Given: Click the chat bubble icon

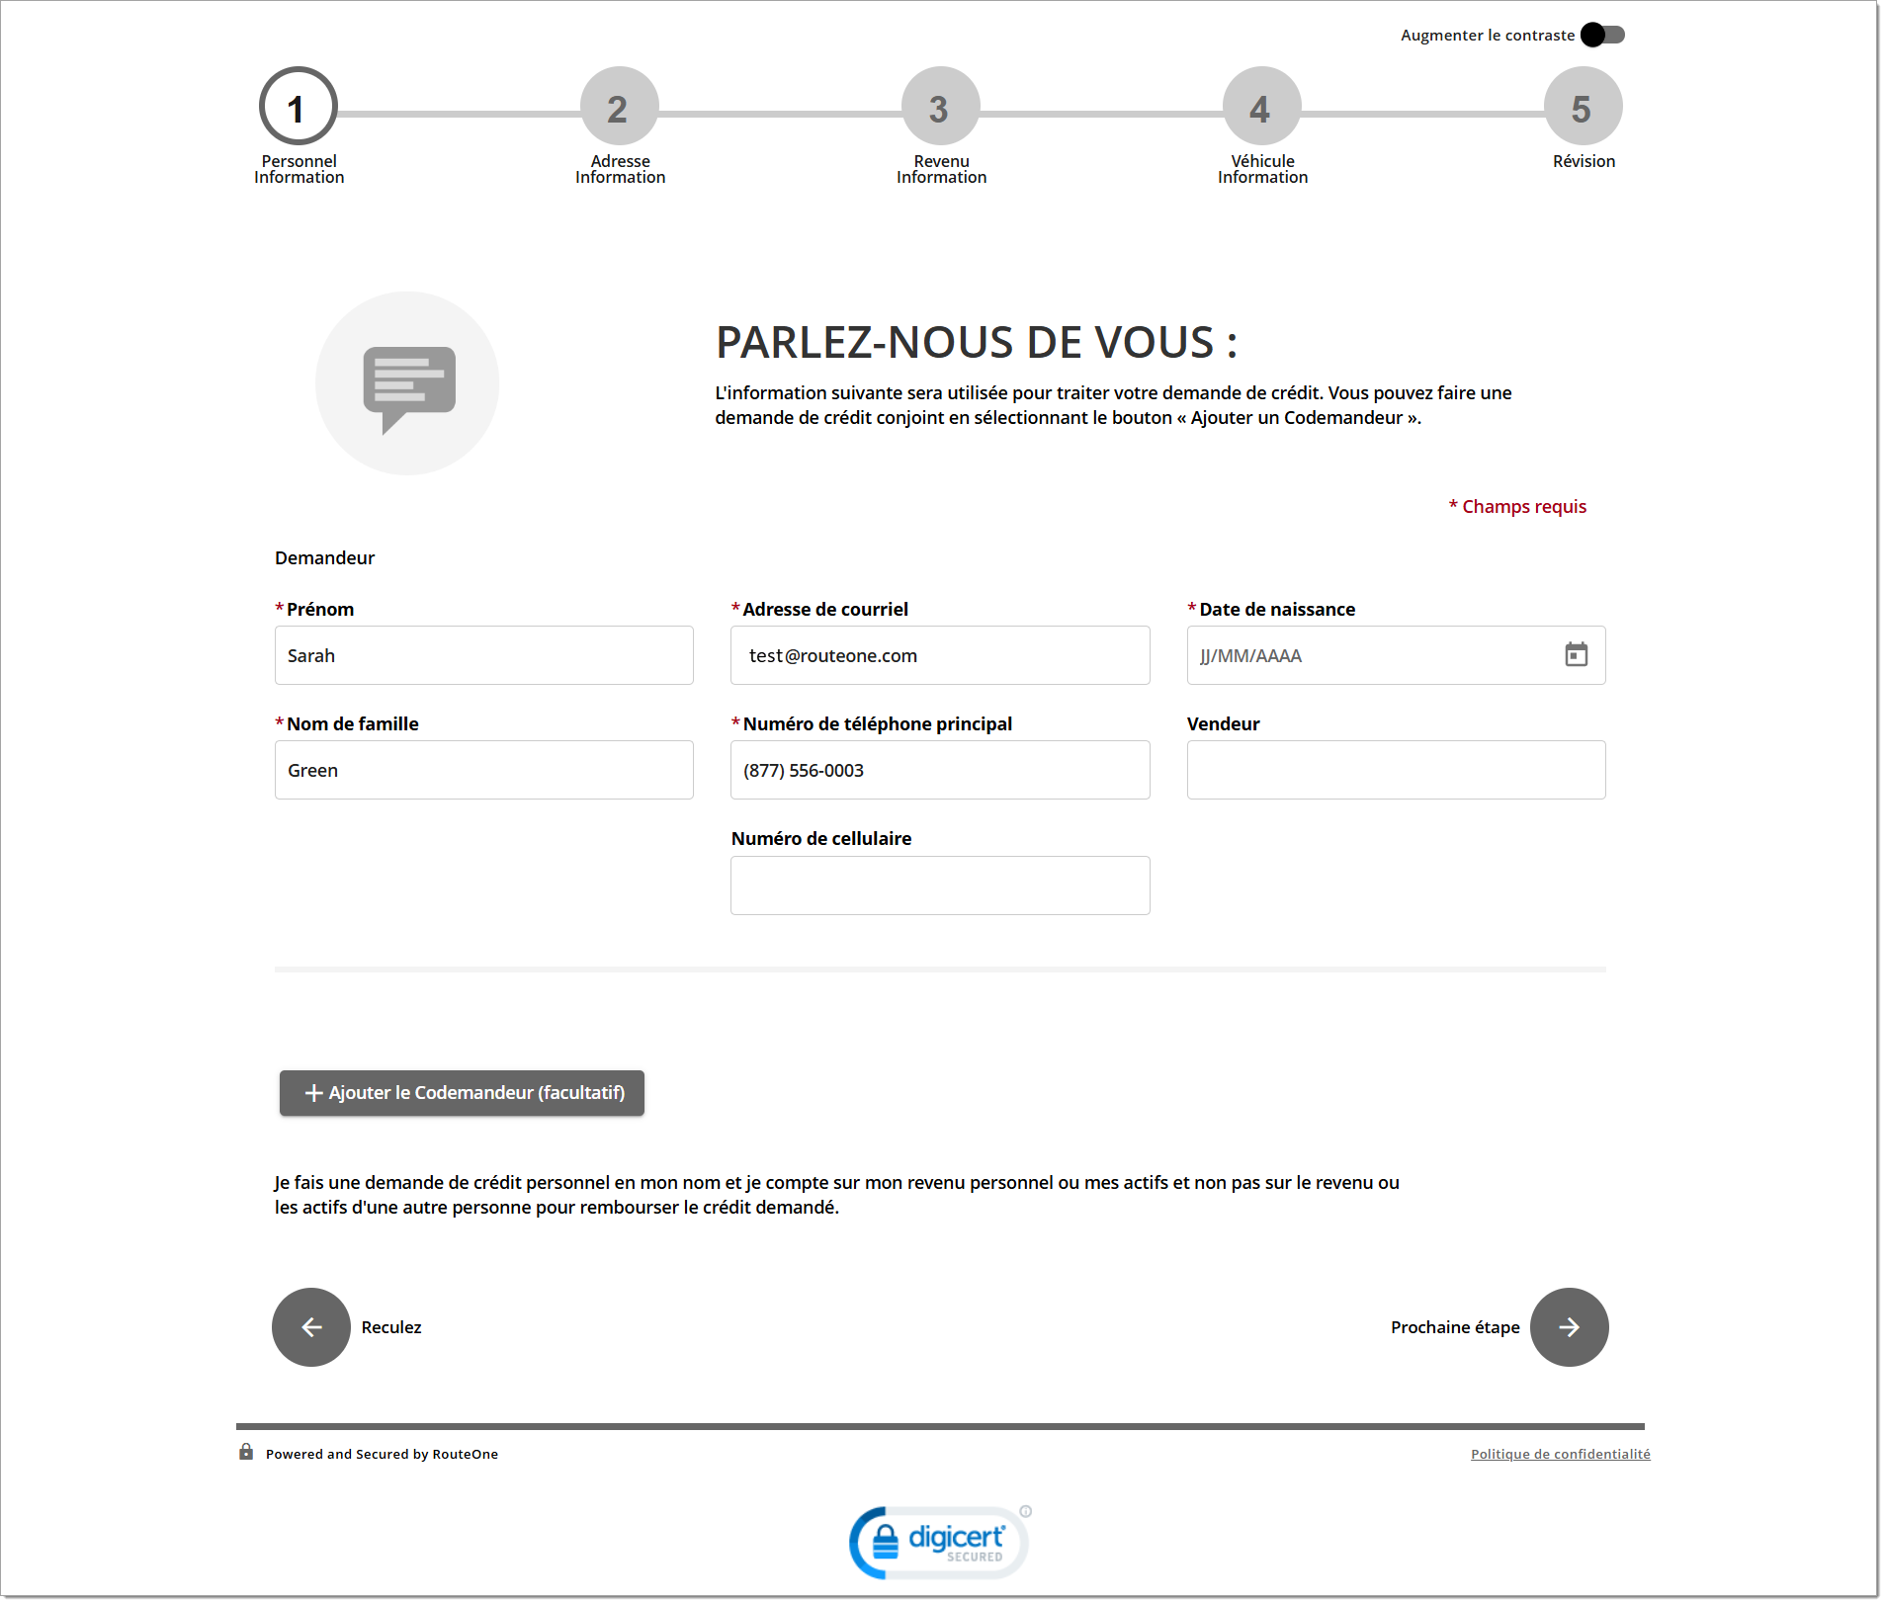Looking at the screenshot, I should point(408,384).
